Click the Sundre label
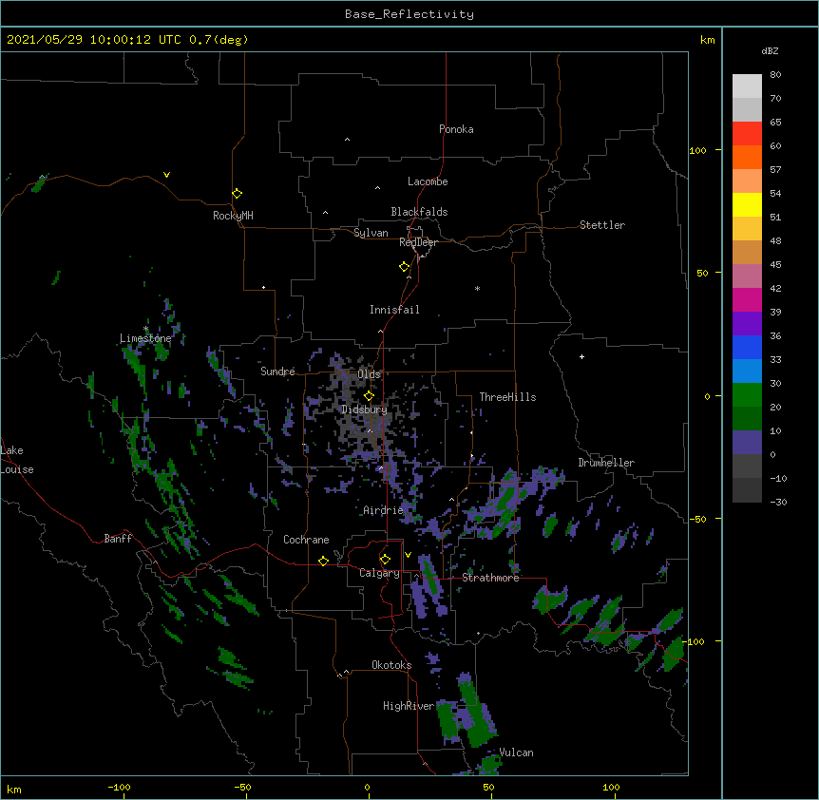 point(277,371)
